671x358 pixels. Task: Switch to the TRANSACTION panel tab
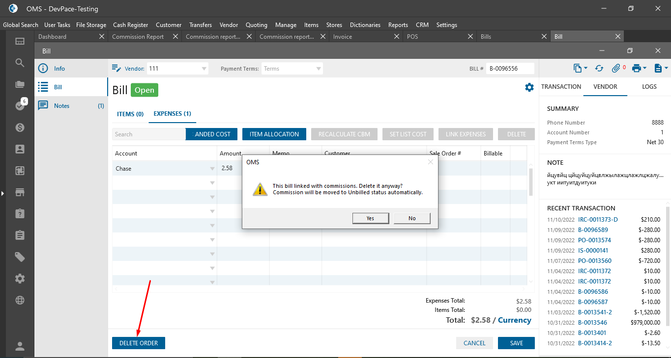(x=561, y=86)
